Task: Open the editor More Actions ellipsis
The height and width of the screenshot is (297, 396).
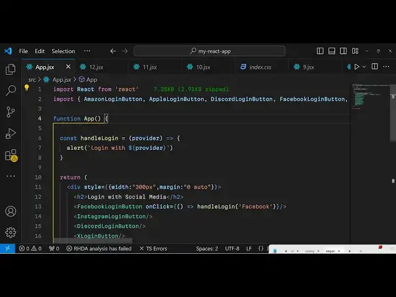Action: 386,66
